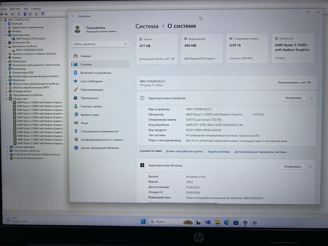Collapse the Видеоадаптеры node in Device Manager

point(6,35)
